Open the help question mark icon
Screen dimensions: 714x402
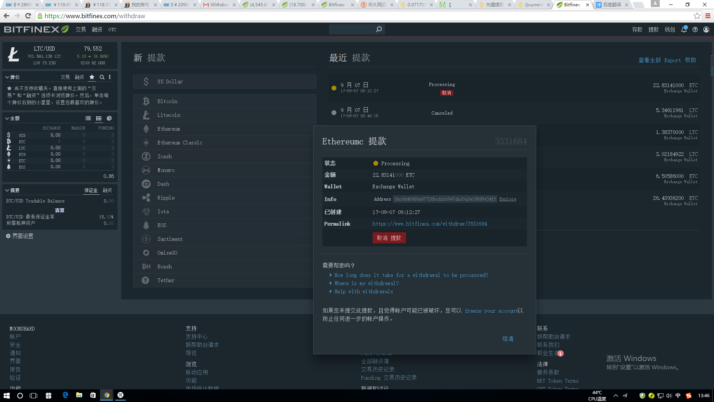click(x=695, y=29)
